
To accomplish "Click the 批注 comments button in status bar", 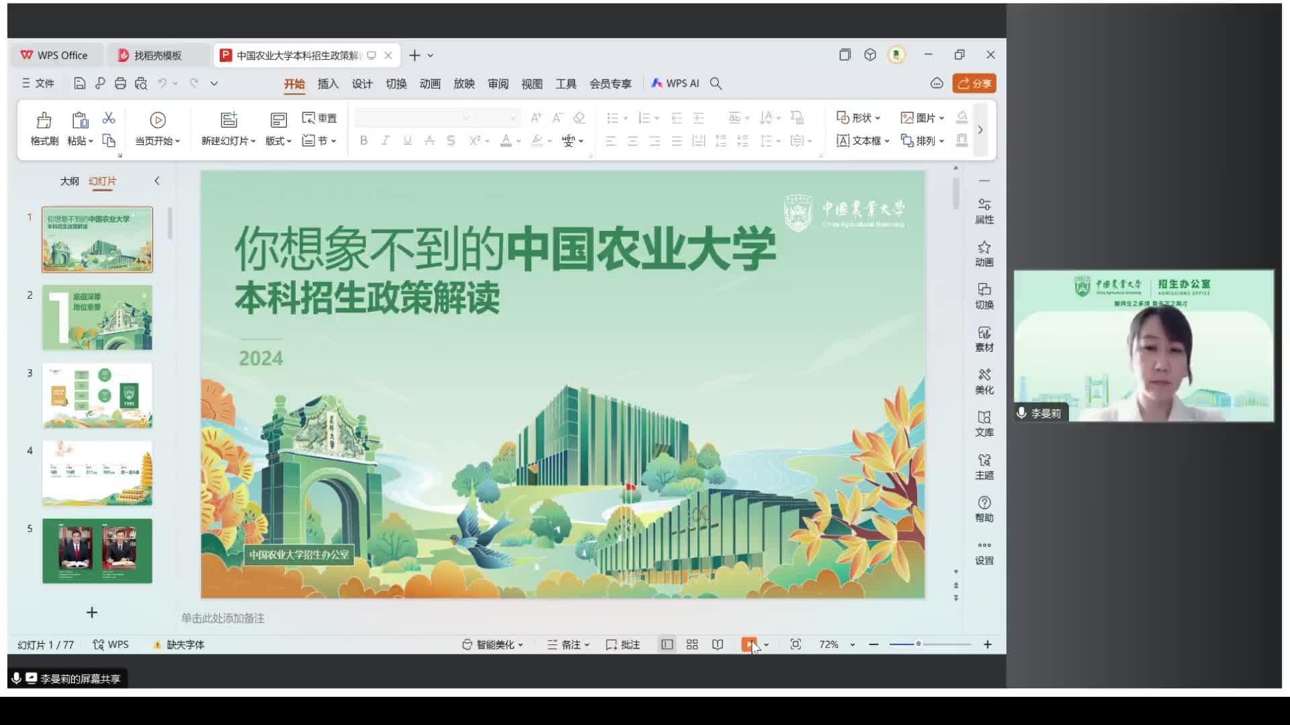I will [623, 644].
